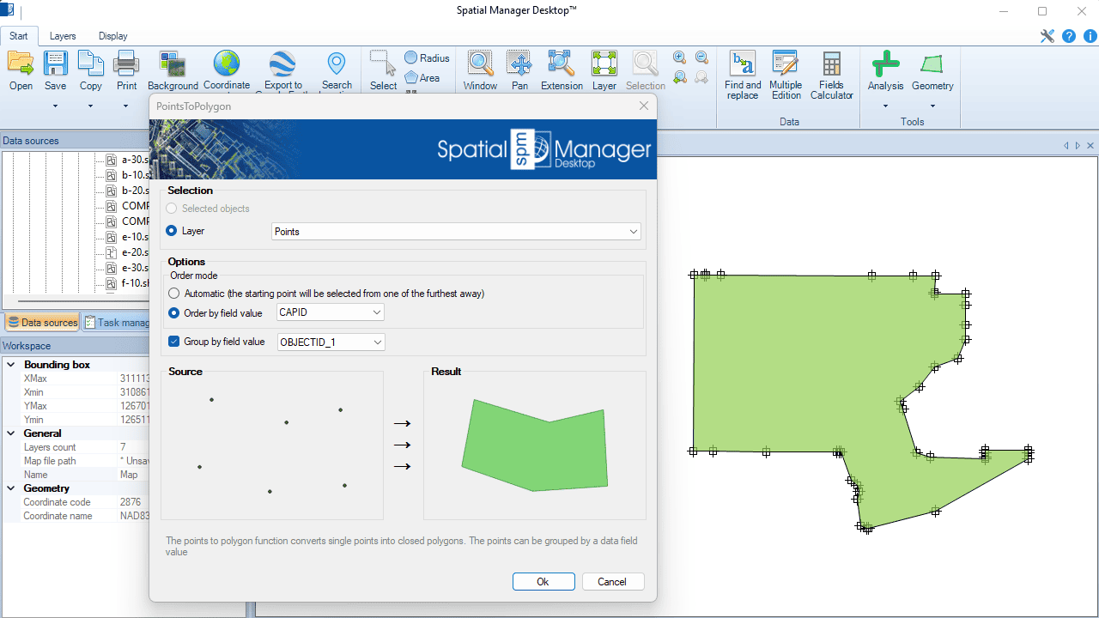
Task: Select Automatic order mode radio button
Action: click(x=173, y=294)
